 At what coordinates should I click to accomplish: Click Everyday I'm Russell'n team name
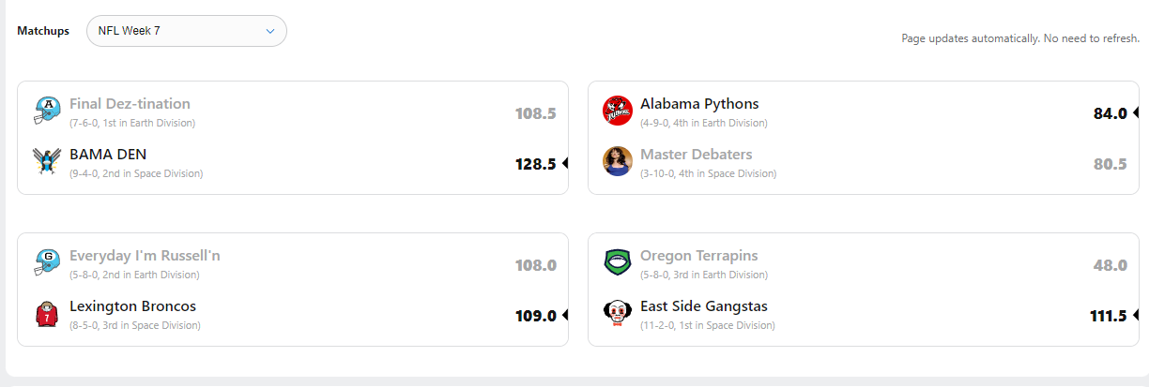(x=145, y=256)
